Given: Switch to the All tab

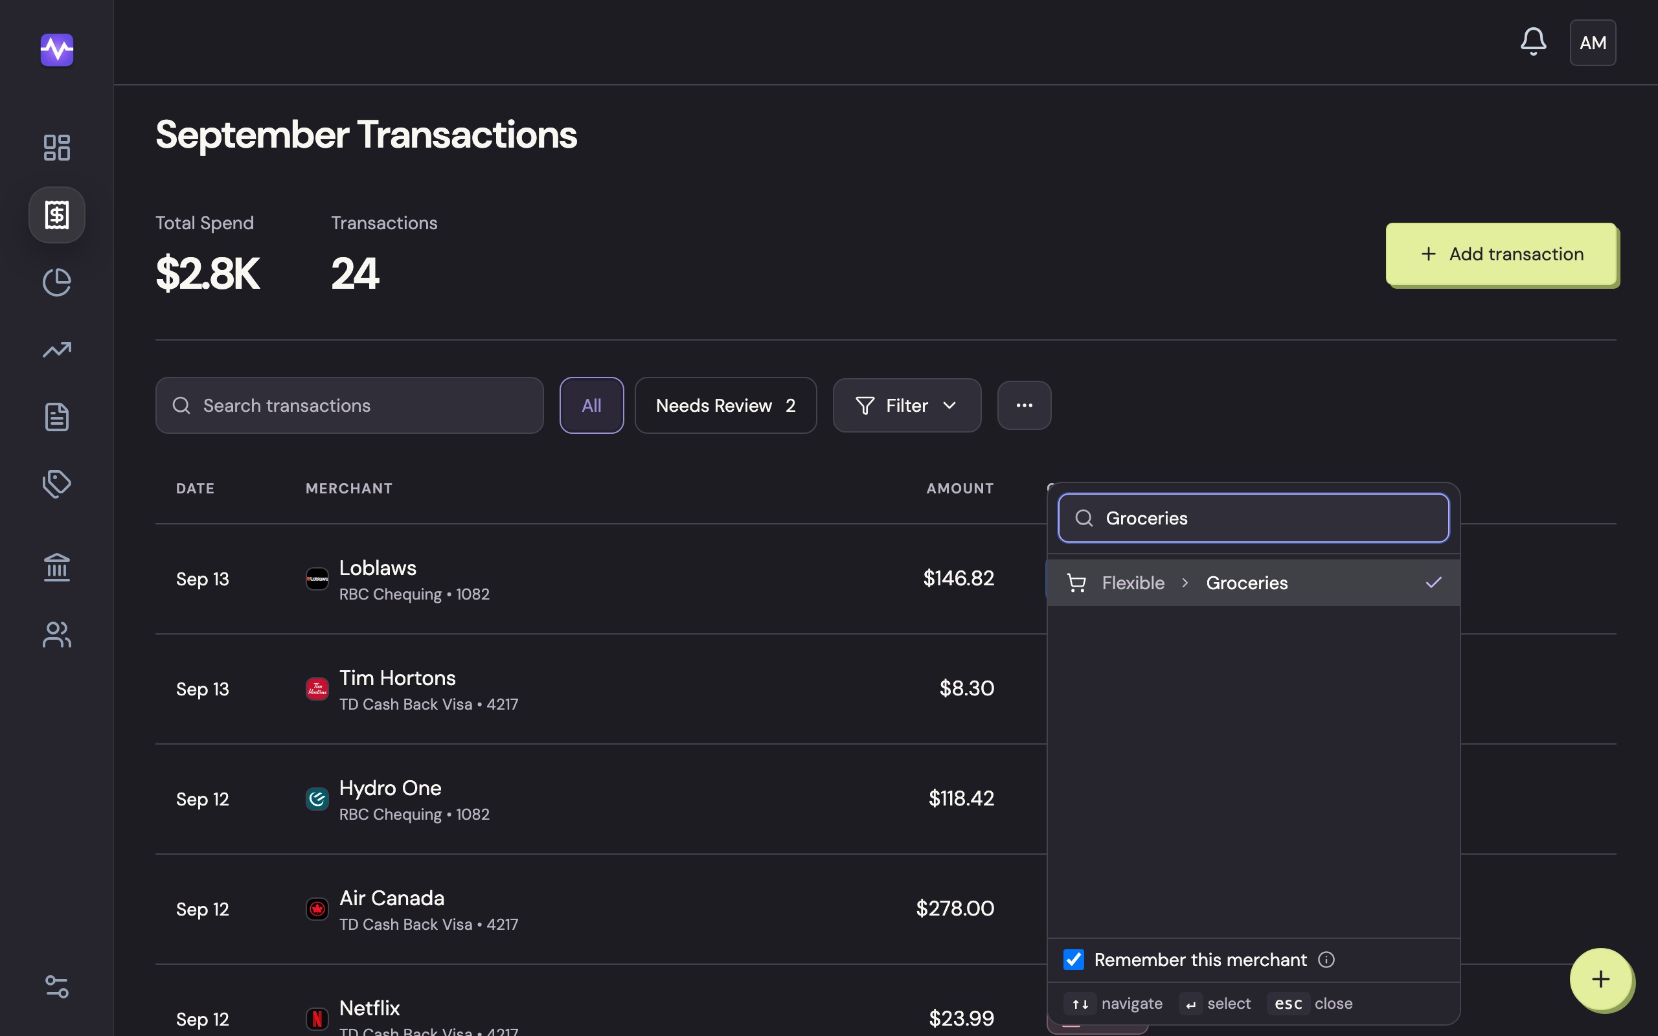Looking at the screenshot, I should click(591, 405).
